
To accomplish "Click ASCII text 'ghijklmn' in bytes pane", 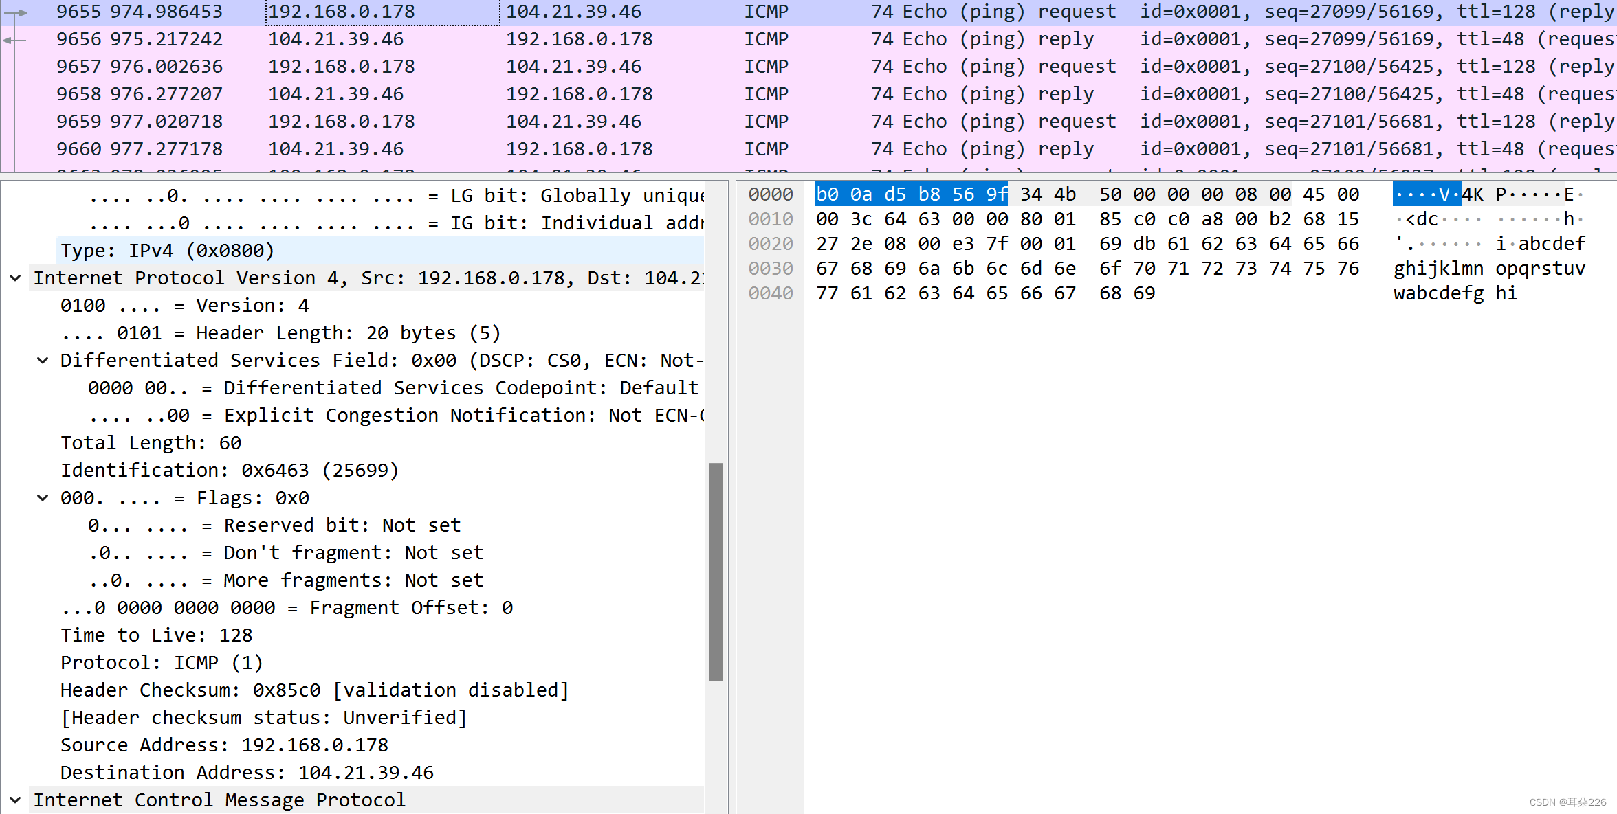I will (1438, 269).
